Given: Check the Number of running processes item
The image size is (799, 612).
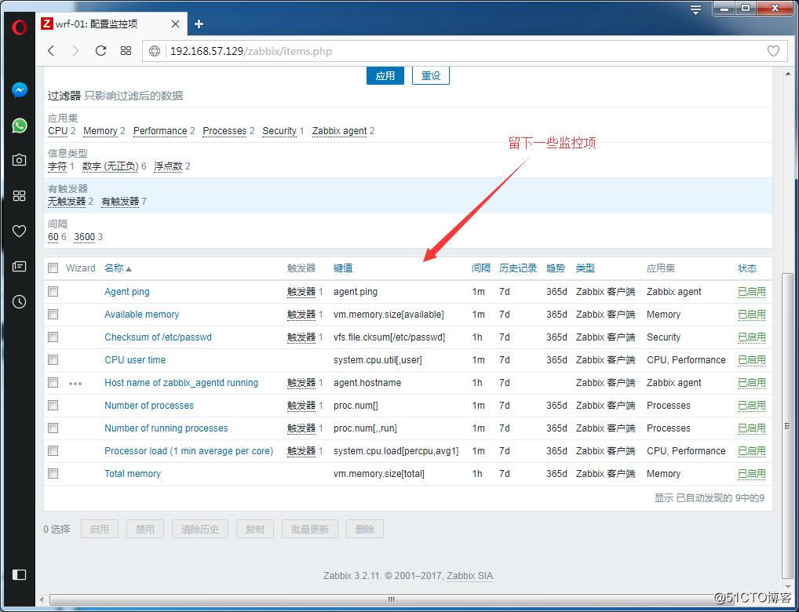Looking at the screenshot, I should [x=53, y=428].
